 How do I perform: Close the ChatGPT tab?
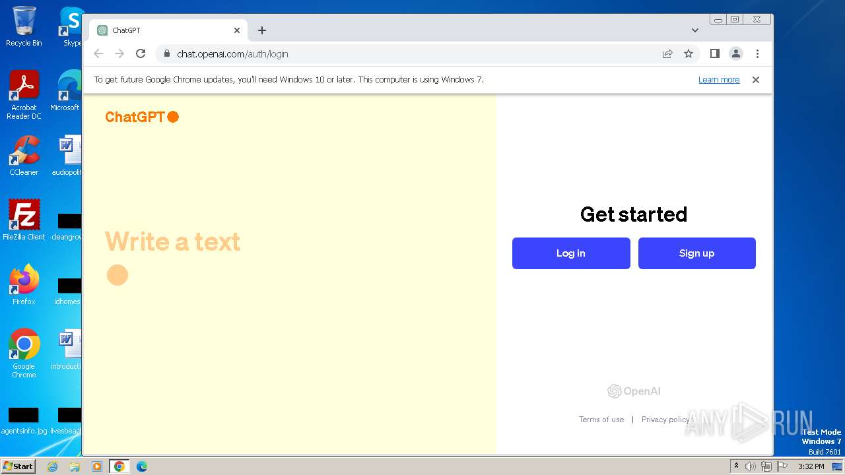tap(237, 30)
